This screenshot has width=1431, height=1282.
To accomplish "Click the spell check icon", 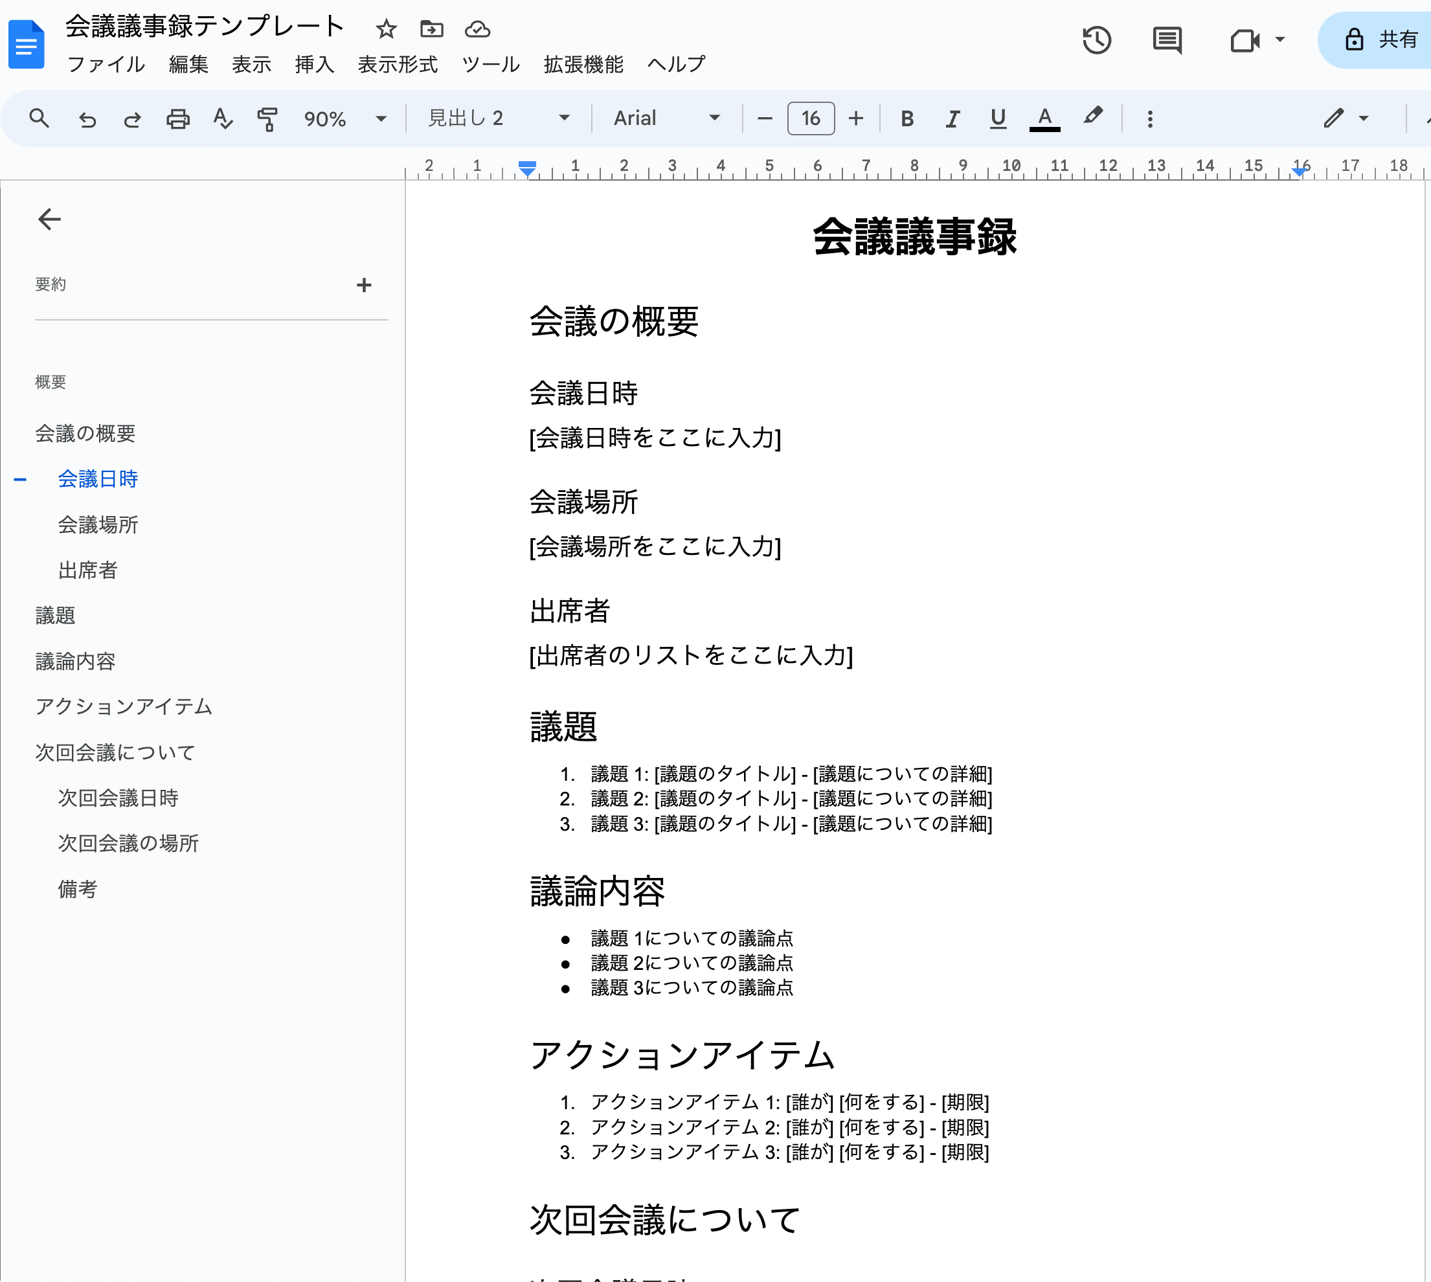I will pos(223,118).
